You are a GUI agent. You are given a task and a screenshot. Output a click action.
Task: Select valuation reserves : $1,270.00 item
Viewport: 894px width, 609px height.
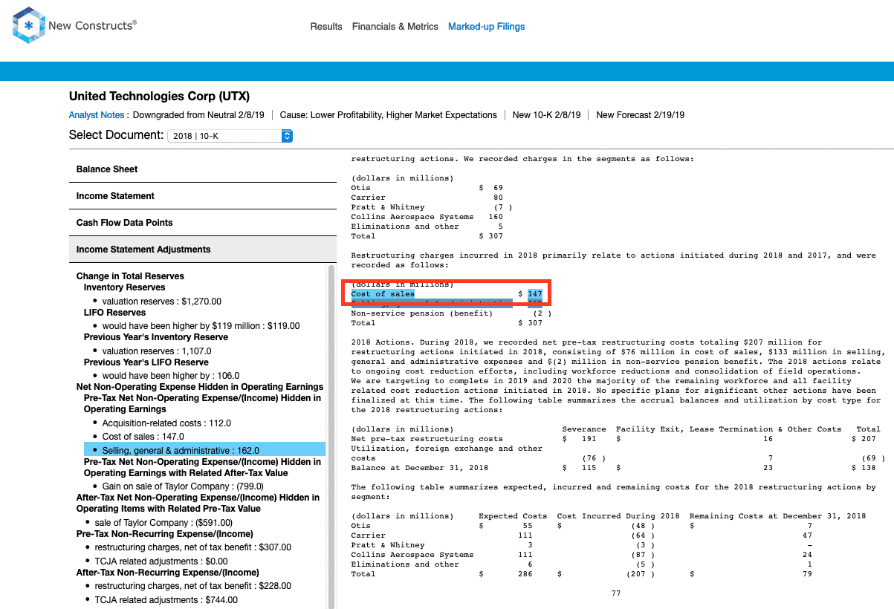[162, 302]
